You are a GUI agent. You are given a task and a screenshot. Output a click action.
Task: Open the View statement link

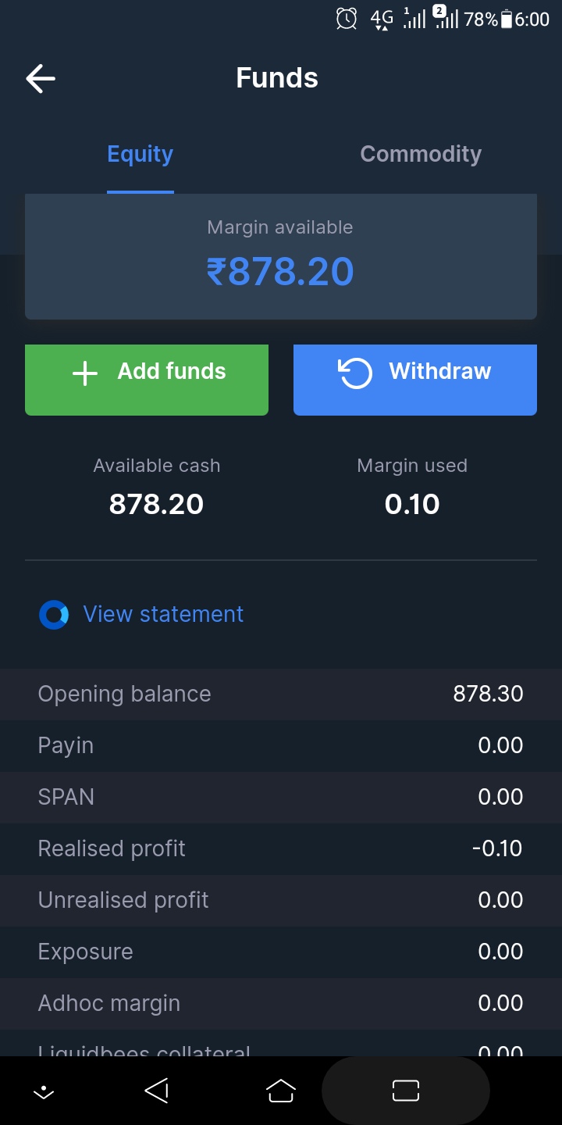[x=163, y=614]
